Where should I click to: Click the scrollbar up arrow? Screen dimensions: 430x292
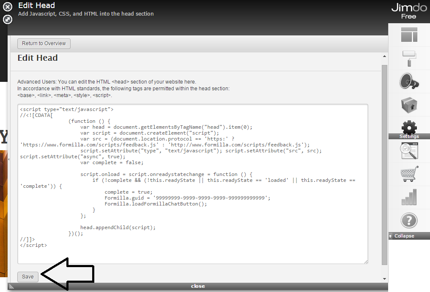coord(384,57)
